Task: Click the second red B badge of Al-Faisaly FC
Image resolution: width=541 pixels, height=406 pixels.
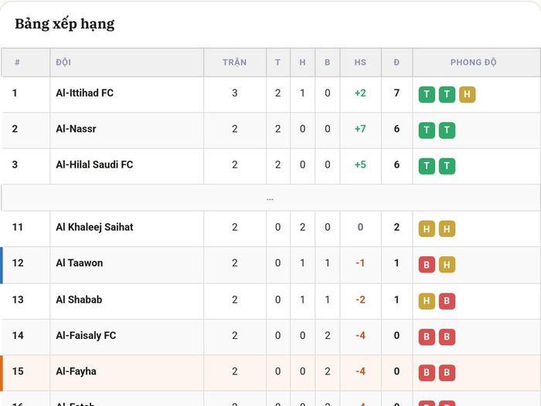Action: tap(447, 337)
